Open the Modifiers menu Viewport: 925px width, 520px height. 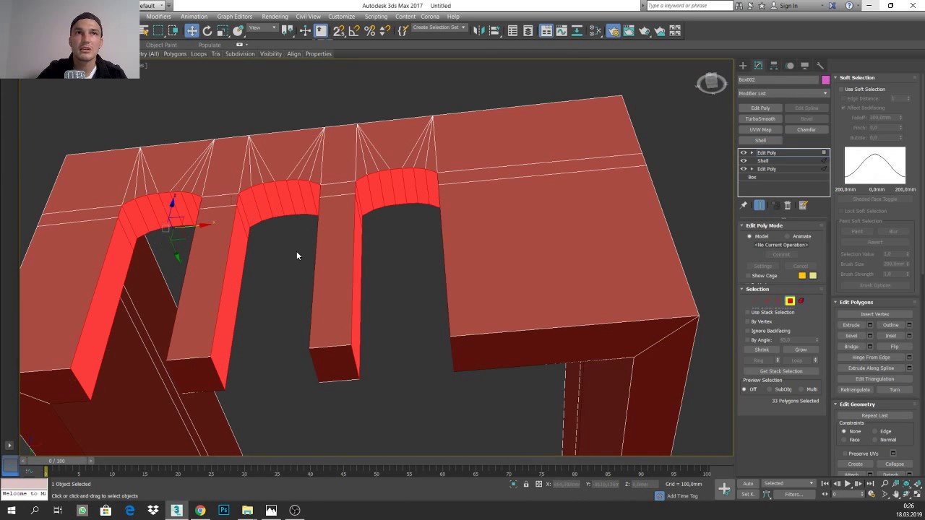click(x=158, y=17)
